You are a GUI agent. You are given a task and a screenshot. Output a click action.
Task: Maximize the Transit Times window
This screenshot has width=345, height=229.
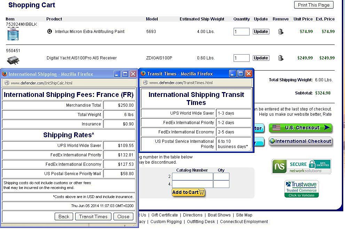pyautogui.click(x=241, y=74)
